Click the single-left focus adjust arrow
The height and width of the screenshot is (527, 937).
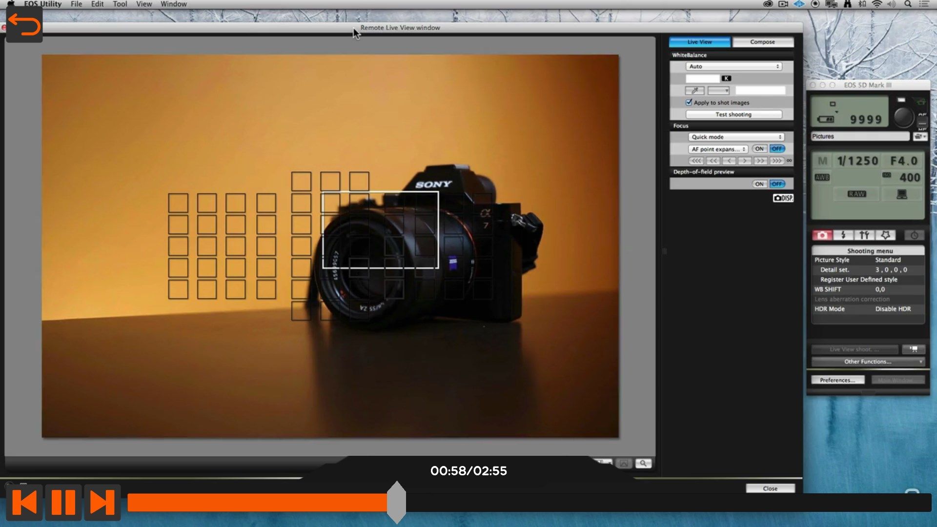pos(729,161)
